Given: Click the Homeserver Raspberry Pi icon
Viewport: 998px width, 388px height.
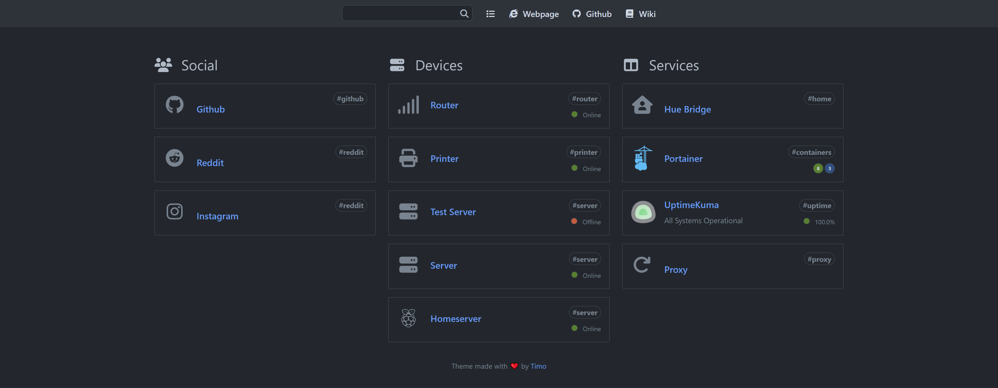Looking at the screenshot, I should tap(407, 318).
